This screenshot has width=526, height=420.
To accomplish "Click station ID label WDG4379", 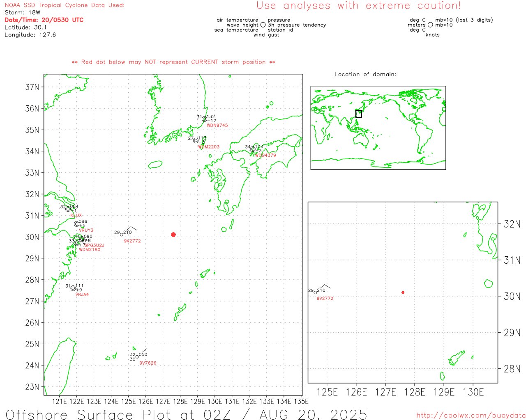I will 265,155.
